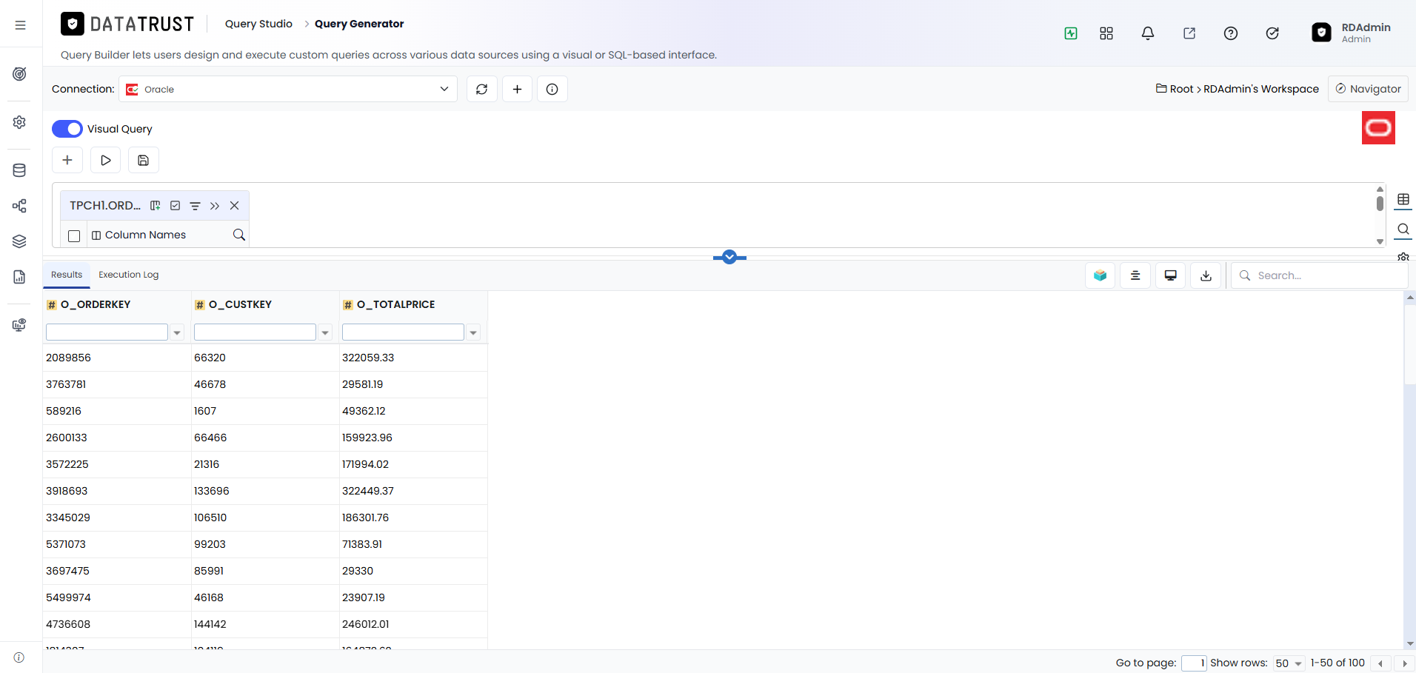
Task: Open the hamburger menu
Action: click(20, 25)
